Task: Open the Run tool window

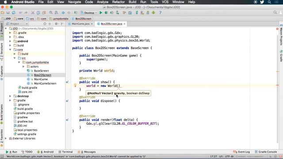Action: coord(11,152)
